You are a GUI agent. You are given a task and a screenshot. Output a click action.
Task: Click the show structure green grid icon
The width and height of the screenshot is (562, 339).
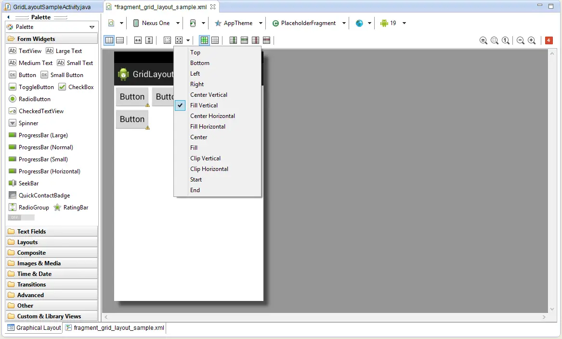204,40
